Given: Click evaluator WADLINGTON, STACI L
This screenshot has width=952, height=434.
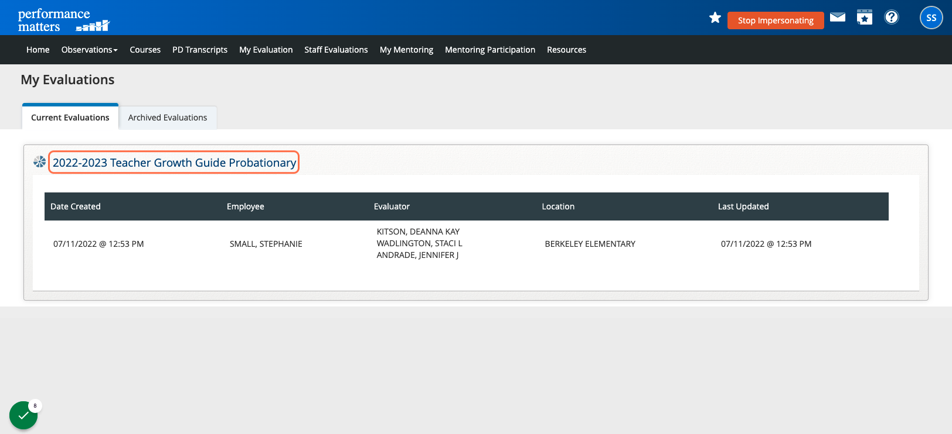Looking at the screenshot, I should pyautogui.click(x=420, y=243).
